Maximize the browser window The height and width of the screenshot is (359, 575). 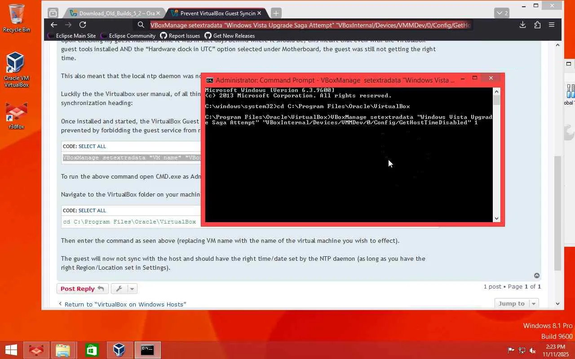[x=536, y=6]
